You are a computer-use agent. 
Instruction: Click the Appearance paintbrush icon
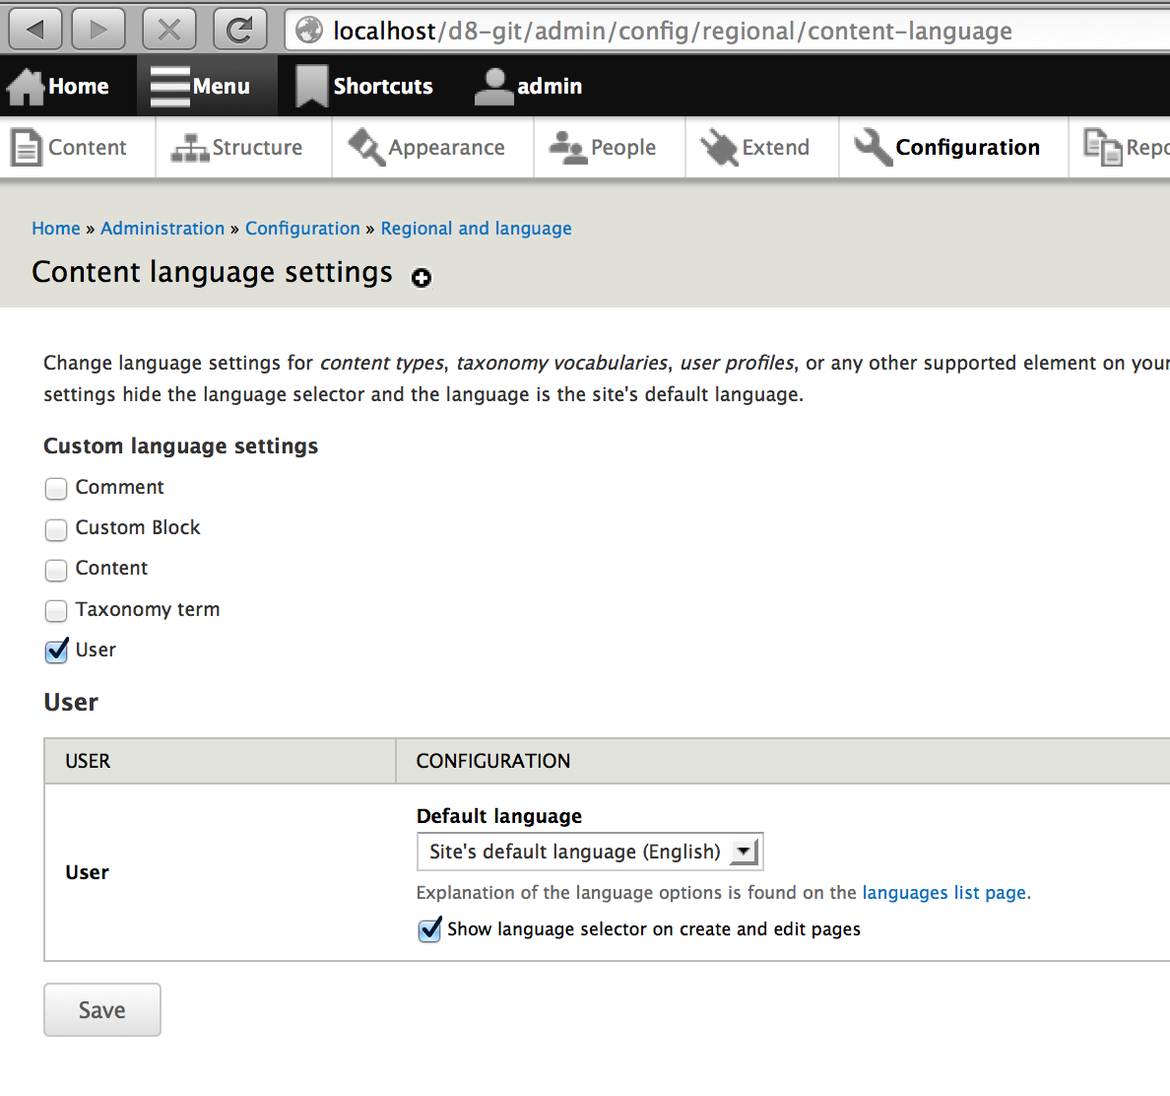[366, 147]
